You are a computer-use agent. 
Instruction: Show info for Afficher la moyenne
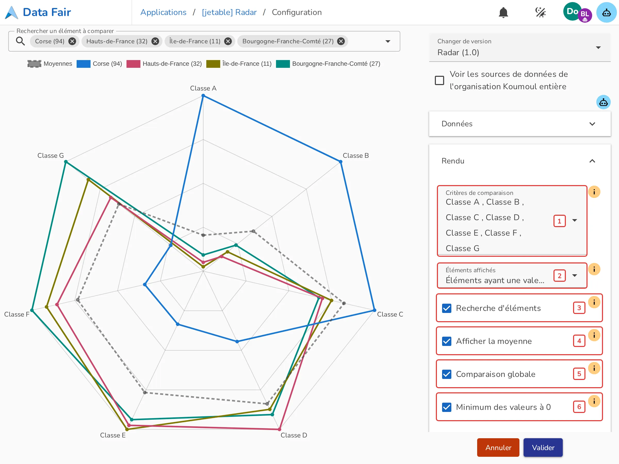[x=594, y=335]
